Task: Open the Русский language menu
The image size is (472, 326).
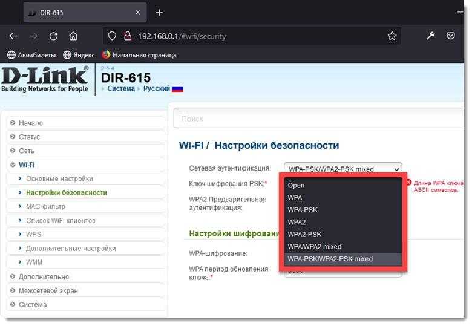Action: tap(157, 88)
